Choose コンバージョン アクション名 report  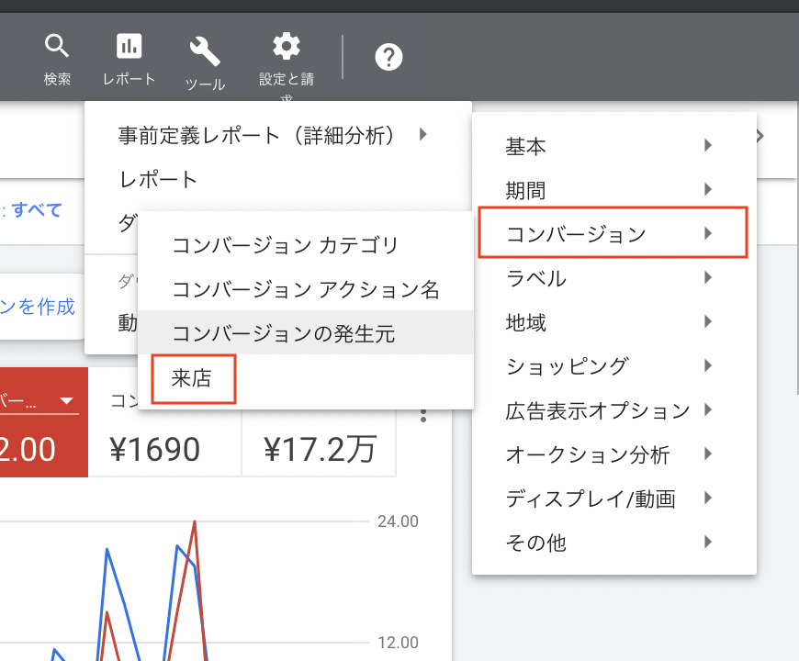pyautogui.click(x=306, y=290)
